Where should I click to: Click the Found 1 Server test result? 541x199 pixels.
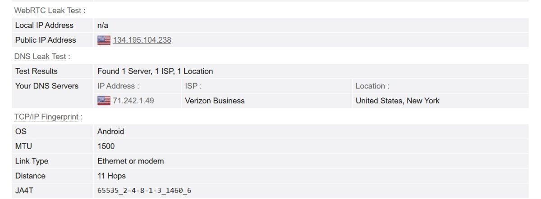155,71
